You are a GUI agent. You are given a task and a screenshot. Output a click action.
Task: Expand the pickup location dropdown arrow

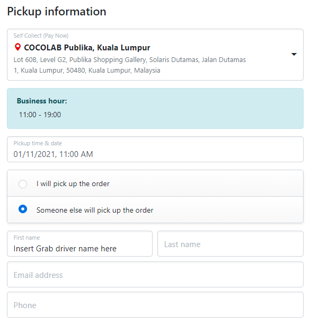pyautogui.click(x=294, y=54)
